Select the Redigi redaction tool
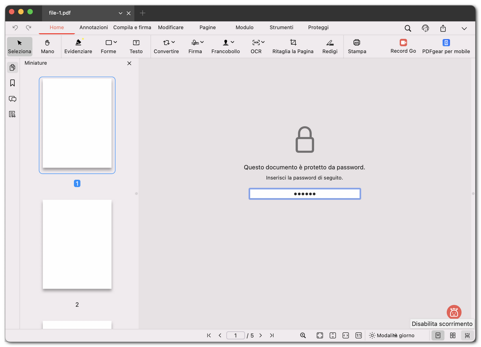Image resolution: width=481 pixels, height=347 pixels. (330, 46)
